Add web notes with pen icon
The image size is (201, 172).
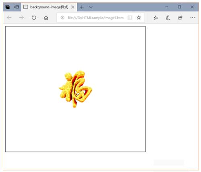168,18
